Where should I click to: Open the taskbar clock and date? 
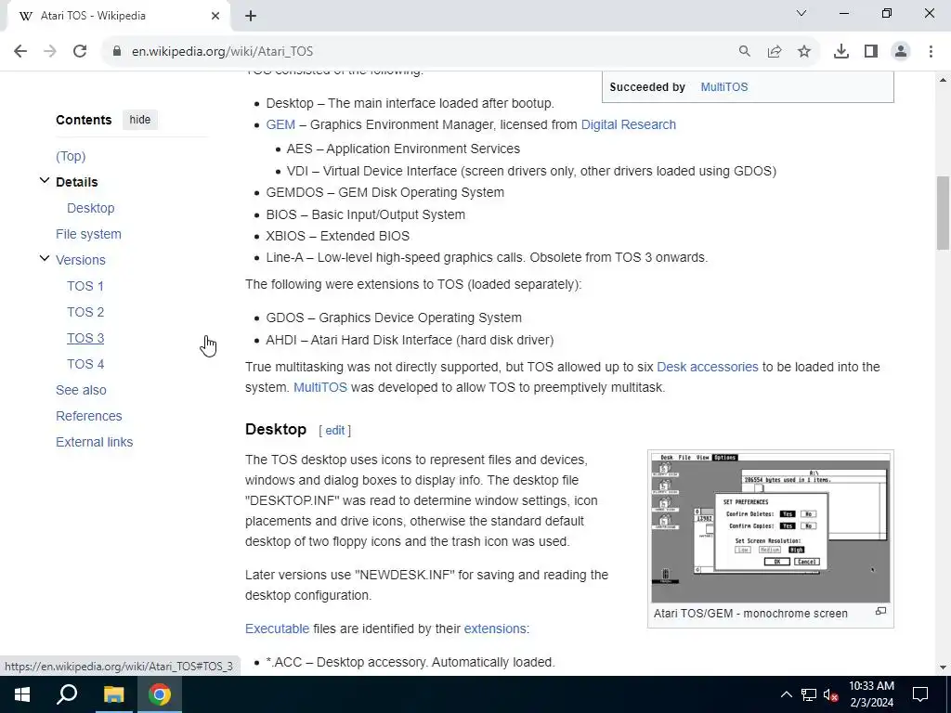click(871, 694)
